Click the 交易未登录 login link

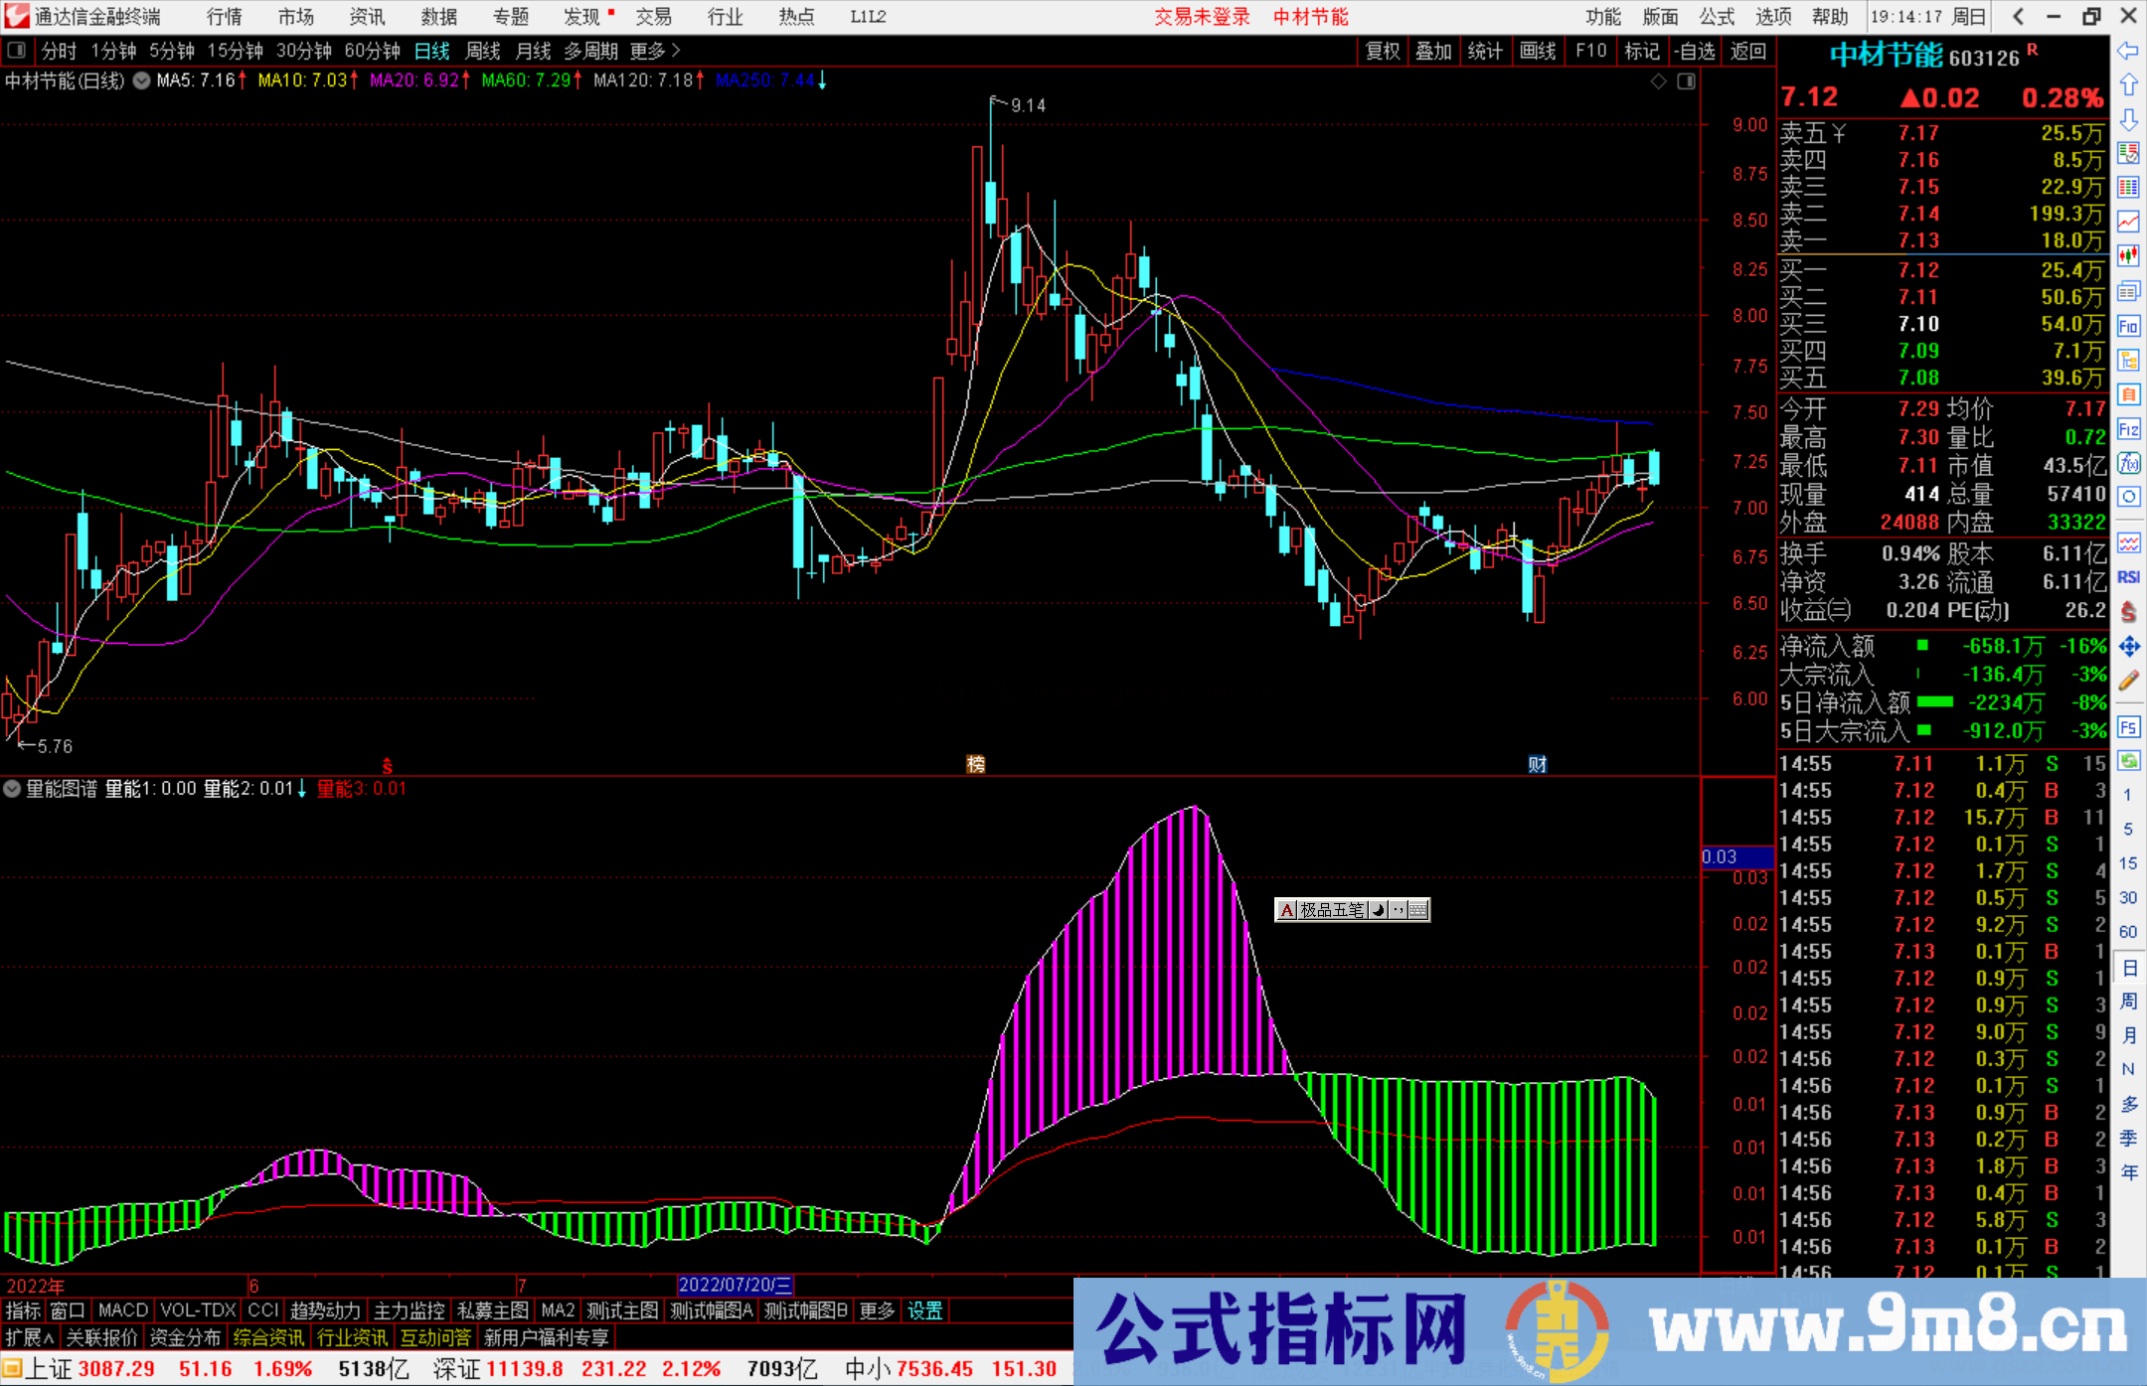coord(1201,17)
